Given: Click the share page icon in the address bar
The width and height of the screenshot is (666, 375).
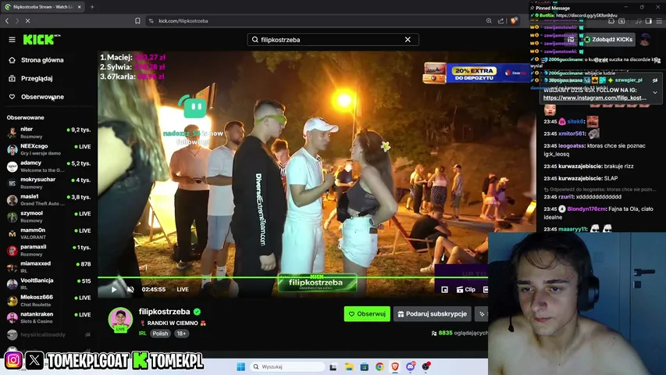Looking at the screenshot, I should 500,20.
